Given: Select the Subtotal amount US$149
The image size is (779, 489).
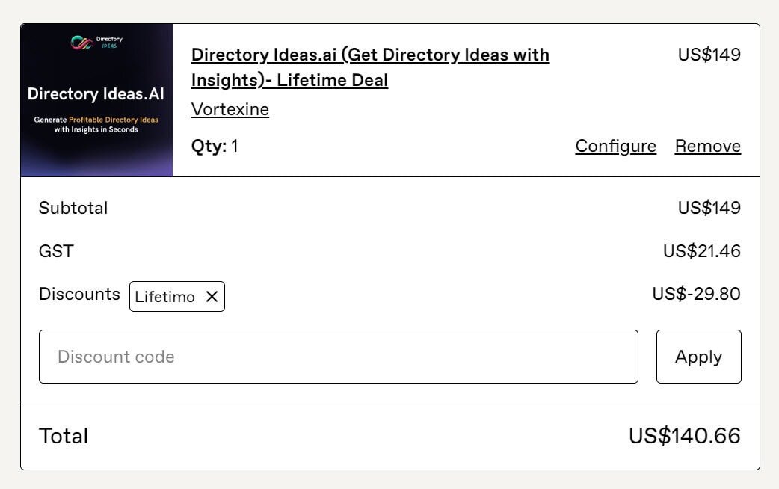Looking at the screenshot, I should [709, 208].
